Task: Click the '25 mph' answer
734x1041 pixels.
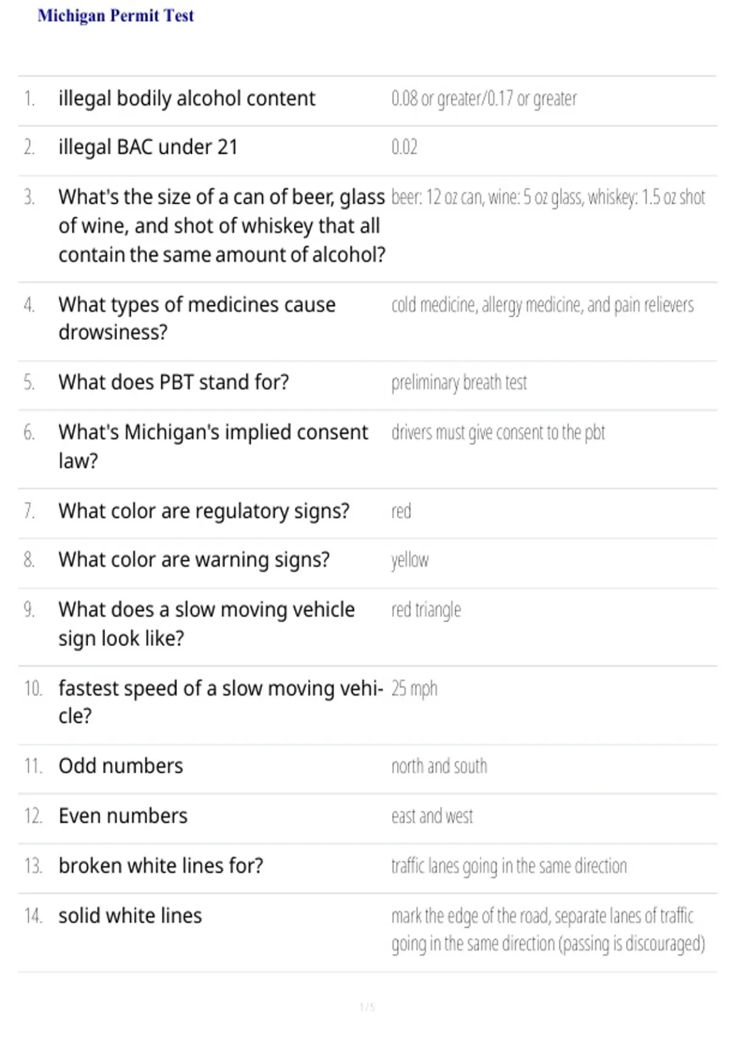Action: coord(414,689)
